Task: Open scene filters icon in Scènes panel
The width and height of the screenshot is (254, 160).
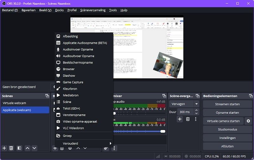Action: [19, 148]
